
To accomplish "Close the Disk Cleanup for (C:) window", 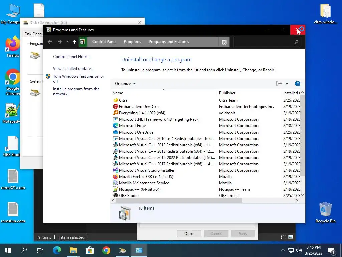I will tap(140, 22).
